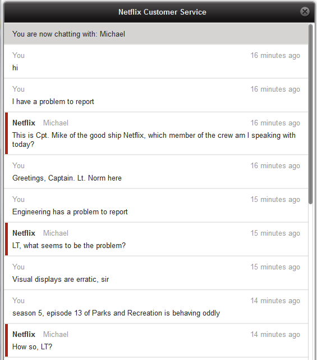Click the 'I have a problem to report' message
Image resolution: width=317 pixels, height=360 pixels.
tap(53, 102)
